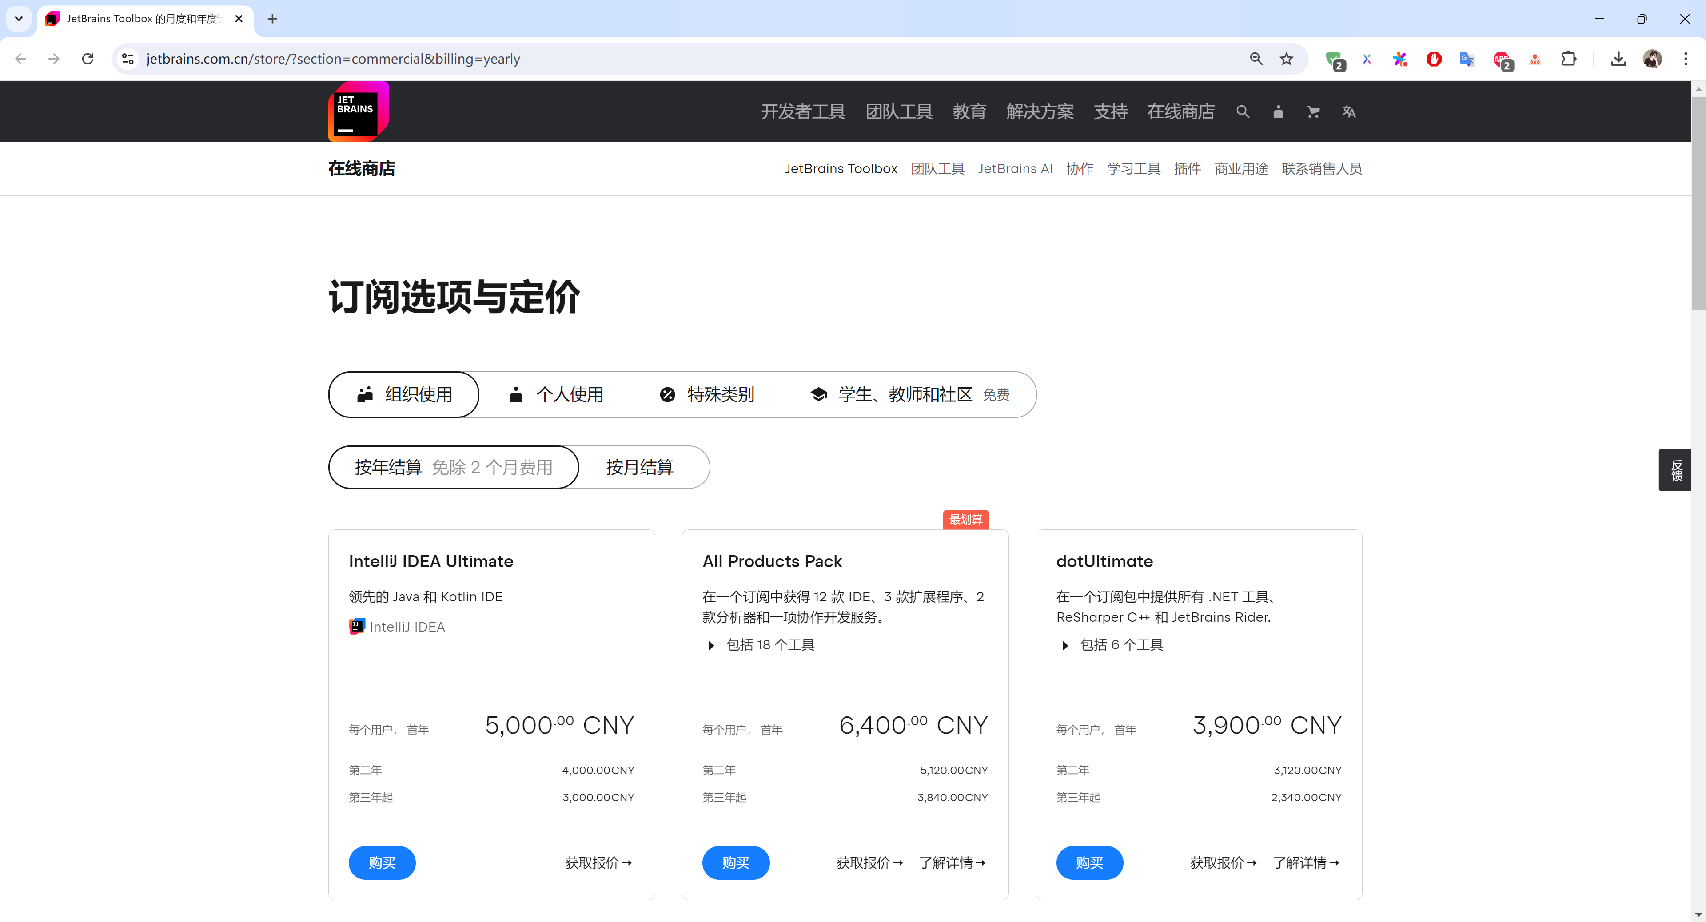
Task: Go to JetBrains AI store tab
Action: click(x=1015, y=169)
